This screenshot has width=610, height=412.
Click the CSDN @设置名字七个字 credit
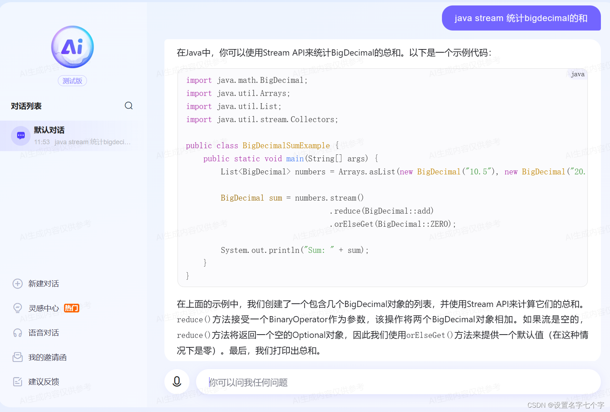pos(566,405)
